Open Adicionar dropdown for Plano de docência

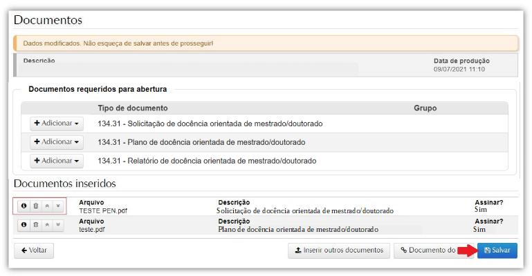(x=56, y=141)
